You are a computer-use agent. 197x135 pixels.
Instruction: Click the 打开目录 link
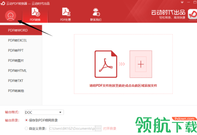point(110,128)
